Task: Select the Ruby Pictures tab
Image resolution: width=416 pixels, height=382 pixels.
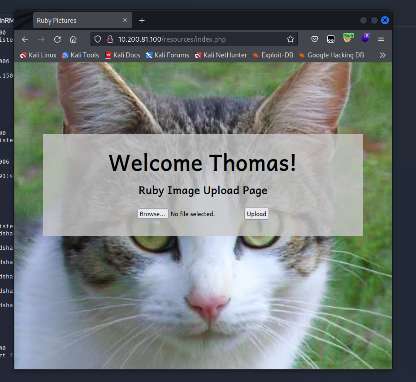Action: (x=82, y=20)
